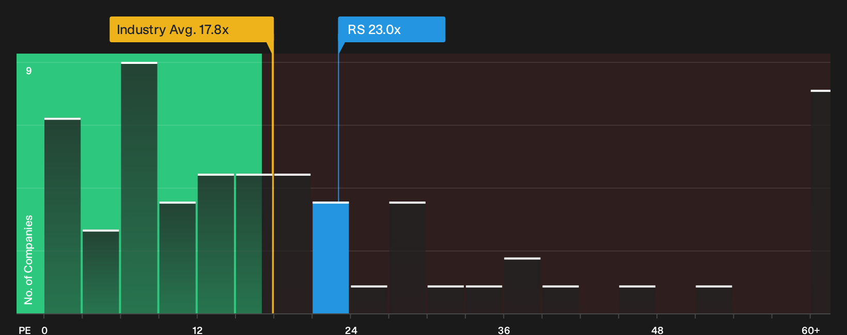Click the x-axis label "60+"
The height and width of the screenshot is (335, 847).
pos(811,330)
